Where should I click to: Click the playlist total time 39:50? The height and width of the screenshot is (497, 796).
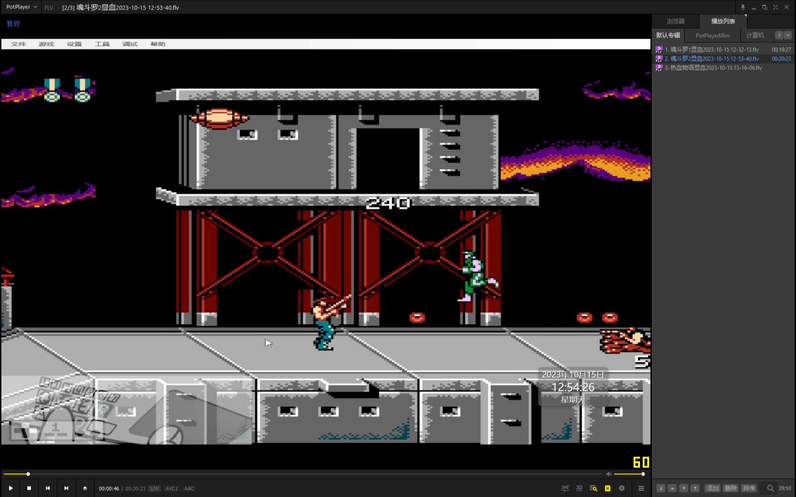(785, 488)
